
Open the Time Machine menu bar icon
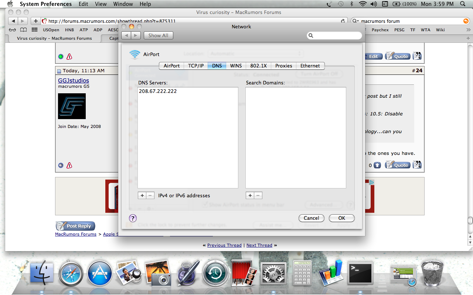341,4
